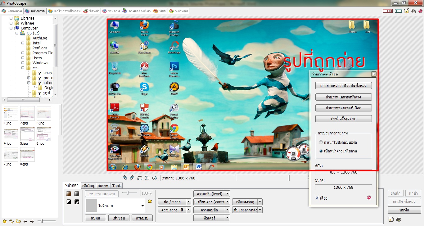Image resolution: width=424 pixels, height=226 pixels.
Task: Click the ลบมุม round corners button
Action: [96, 218]
